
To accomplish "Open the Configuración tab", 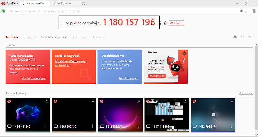I will point(66,3).
